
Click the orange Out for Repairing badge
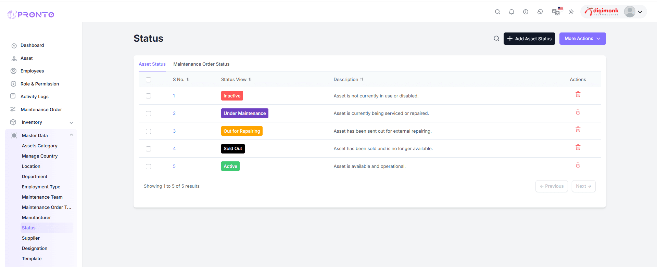242,131
